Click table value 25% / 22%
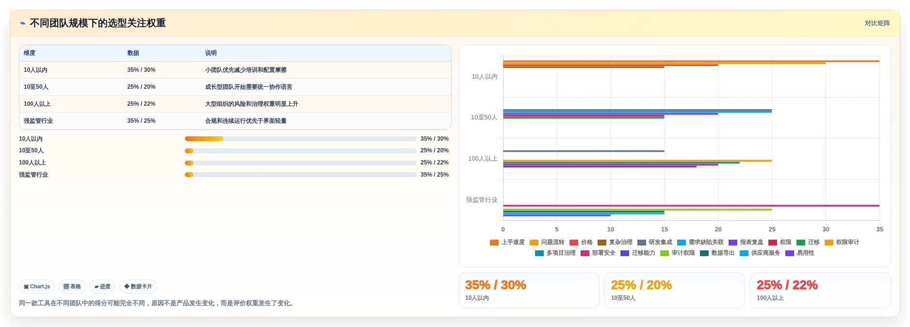Image resolution: width=910 pixels, height=327 pixels. [142, 104]
